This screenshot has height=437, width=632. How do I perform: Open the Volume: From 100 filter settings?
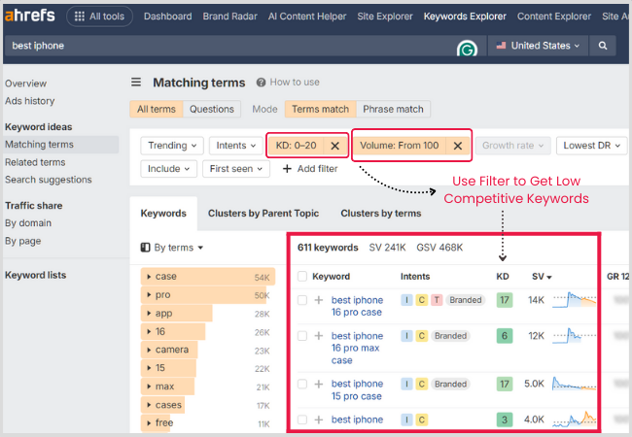point(399,146)
